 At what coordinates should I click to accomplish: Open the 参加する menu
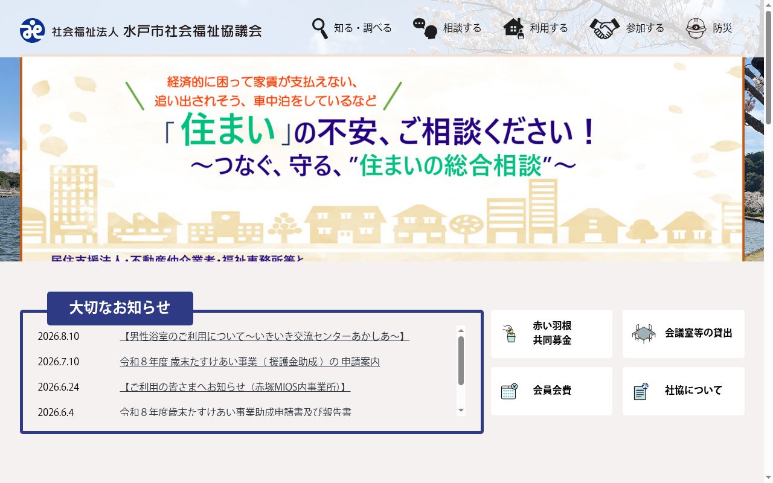[x=627, y=28]
